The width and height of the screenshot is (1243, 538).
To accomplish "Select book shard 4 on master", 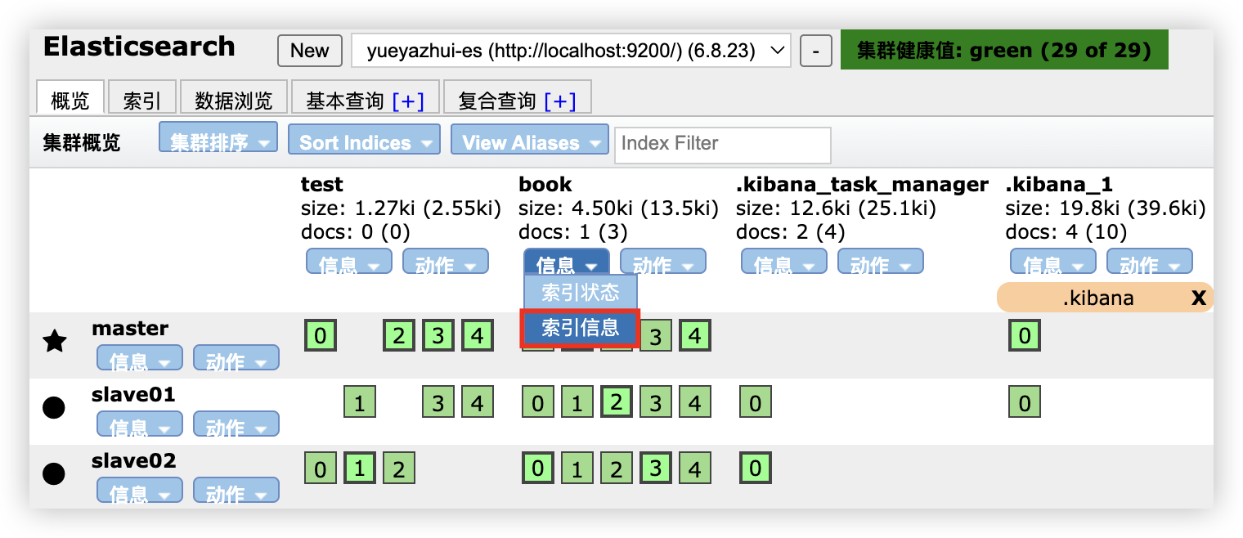I will click(695, 336).
